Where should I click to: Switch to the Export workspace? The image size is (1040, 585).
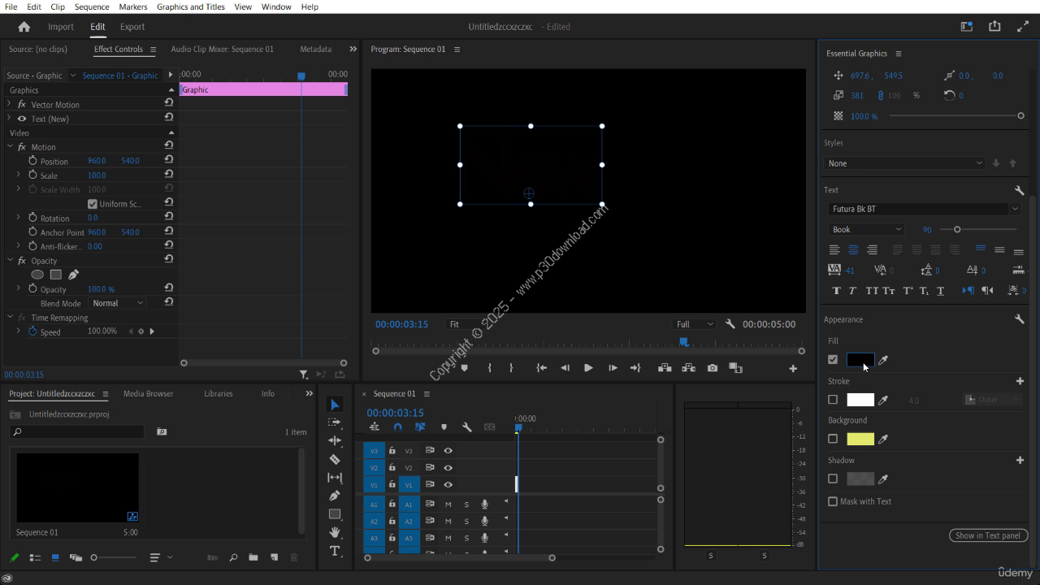tap(132, 27)
